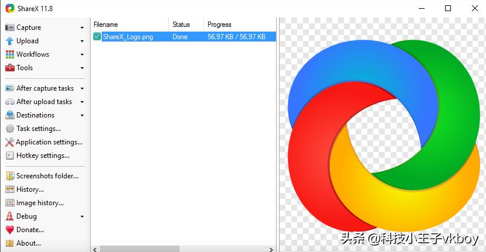Click the Workflows grid icon
This screenshot has width=486, height=252.
tap(9, 54)
